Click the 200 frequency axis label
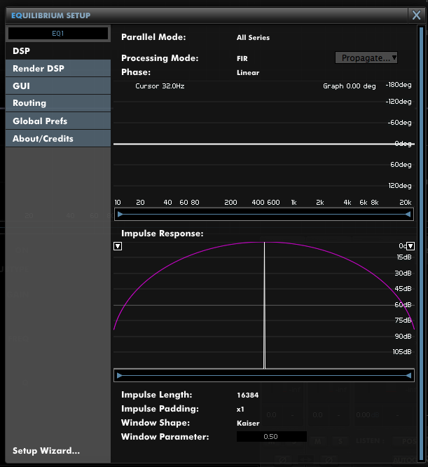The width and height of the screenshot is (428, 467). pyautogui.click(x=230, y=203)
